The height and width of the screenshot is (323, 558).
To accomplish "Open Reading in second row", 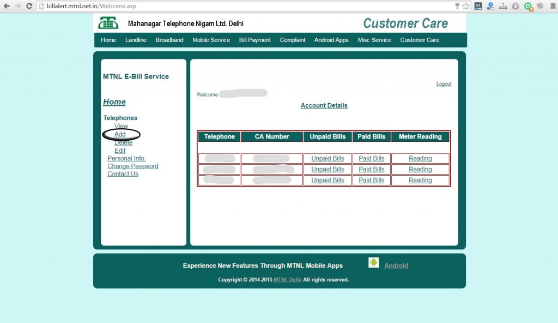I will pos(420,169).
